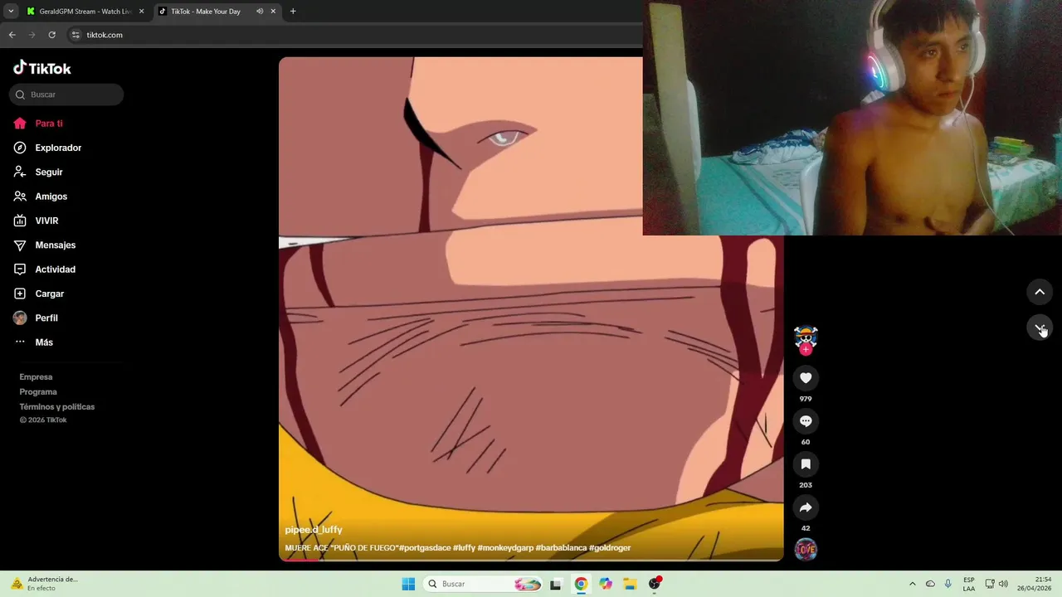Open Perfil profile avatar
This screenshot has width=1062, height=597.
click(x=20, y=318)
